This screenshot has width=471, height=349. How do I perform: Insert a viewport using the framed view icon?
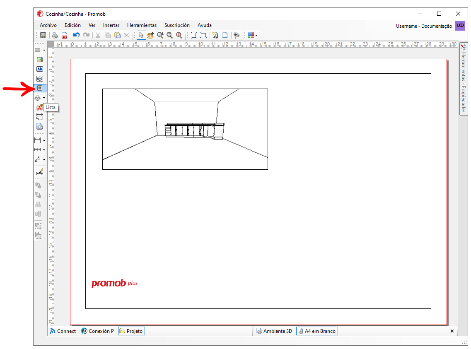coord(40,79)
